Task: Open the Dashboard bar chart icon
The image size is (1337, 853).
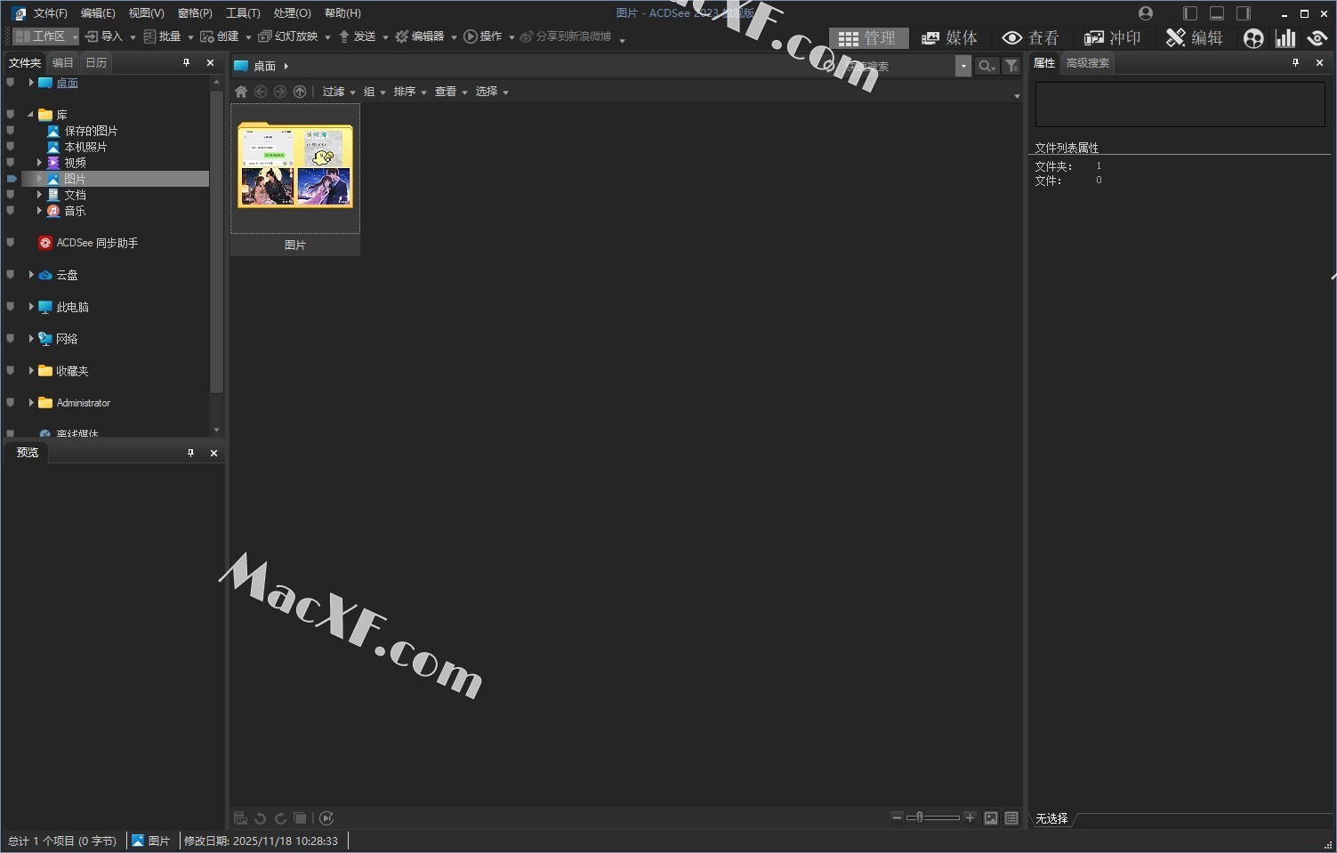Action: coord(1285,38)
